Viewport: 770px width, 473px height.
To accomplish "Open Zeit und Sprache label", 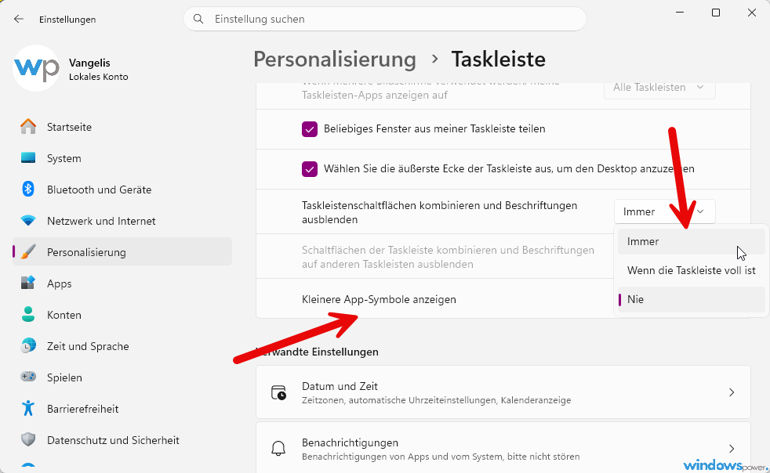I will coord(88,346).
